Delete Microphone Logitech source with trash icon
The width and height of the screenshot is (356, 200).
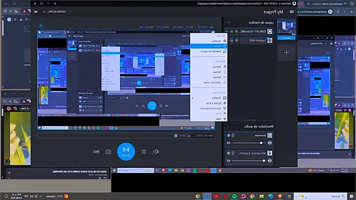click(x=233, y=153)
